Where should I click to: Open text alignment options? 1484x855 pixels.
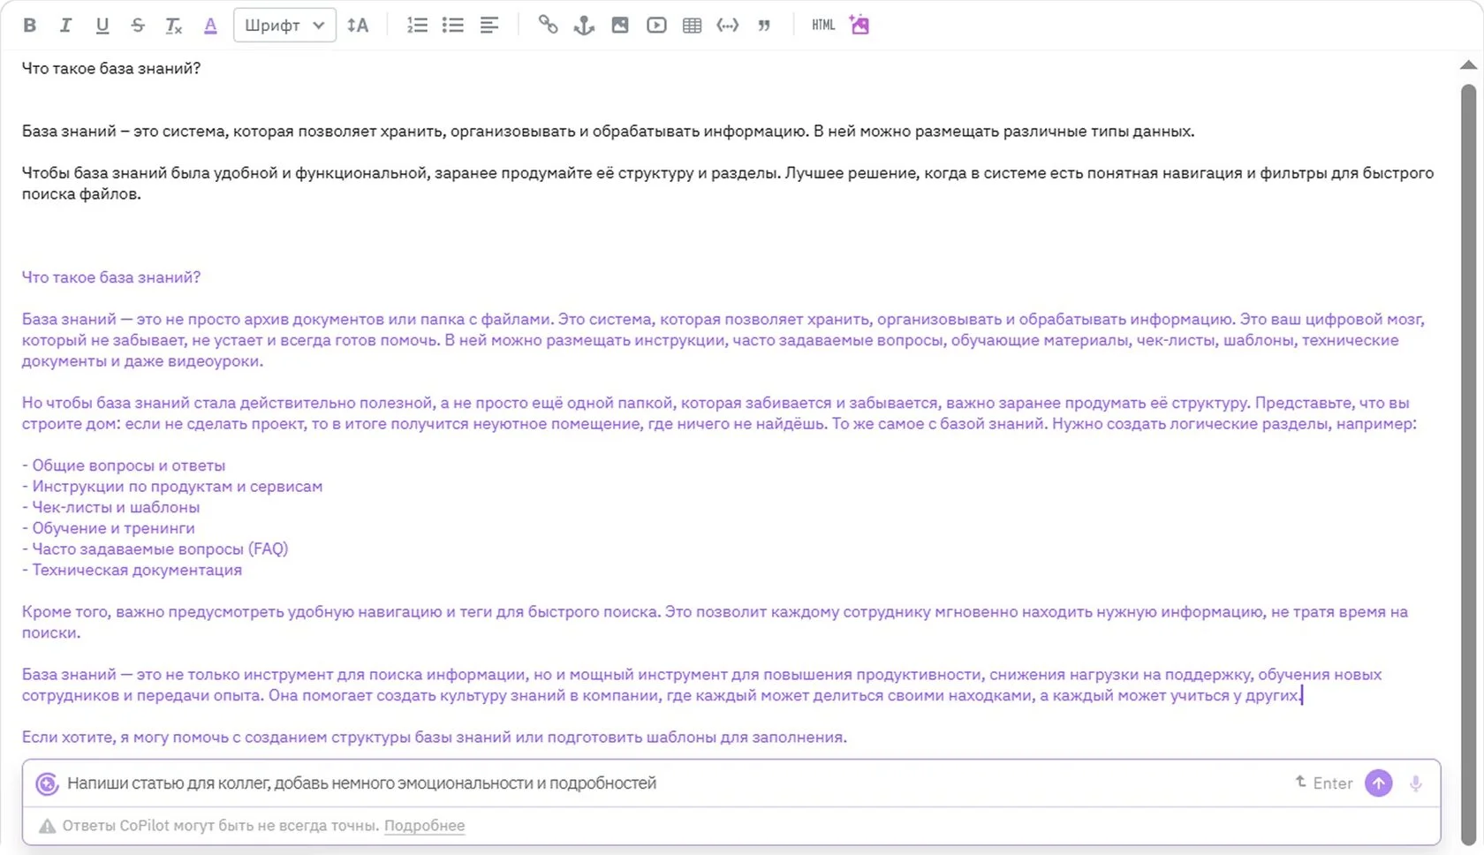coord(489,26)
